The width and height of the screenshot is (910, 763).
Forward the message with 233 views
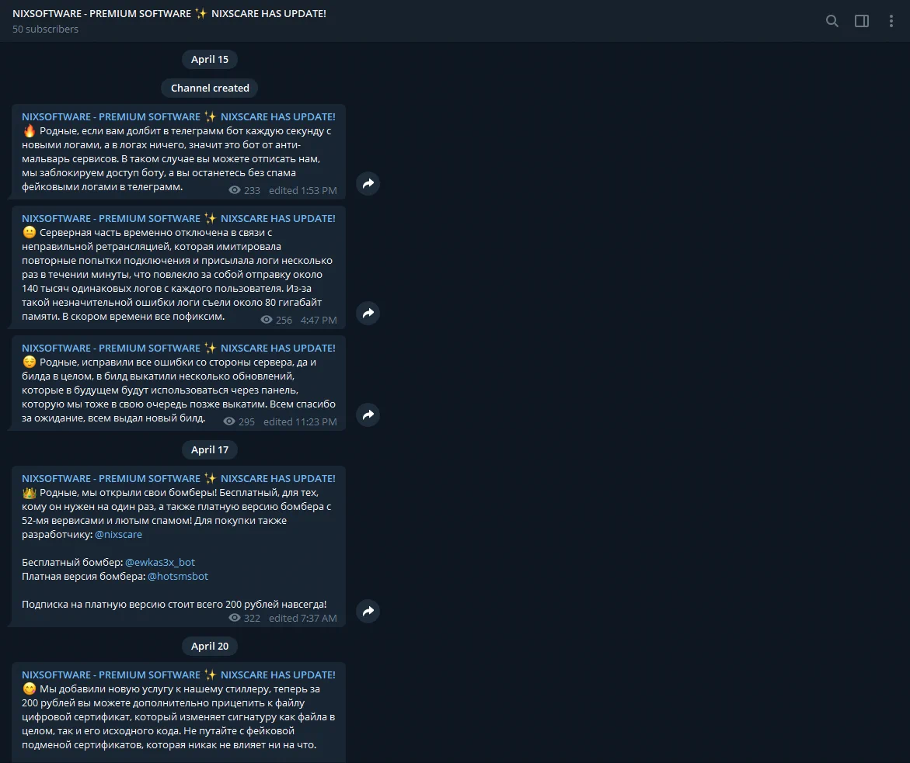coord(368,184)
